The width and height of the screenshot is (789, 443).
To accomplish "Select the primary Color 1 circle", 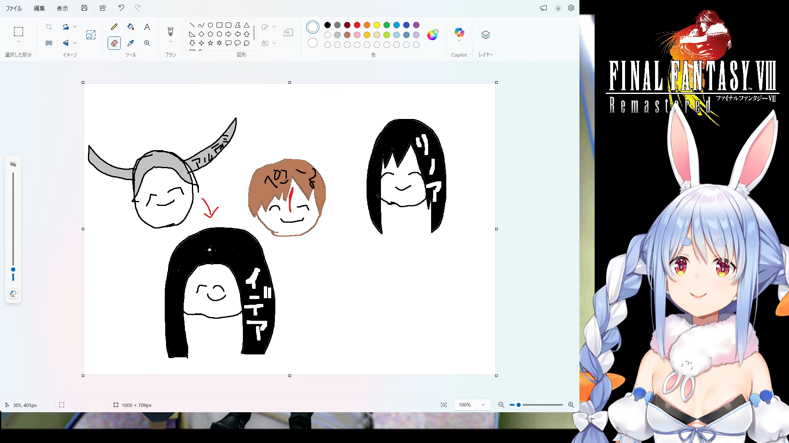I will click(313, 27).
